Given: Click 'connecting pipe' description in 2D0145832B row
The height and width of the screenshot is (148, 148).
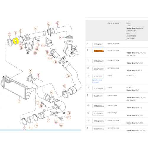Looking at the screenshot, I should point(113,60).
